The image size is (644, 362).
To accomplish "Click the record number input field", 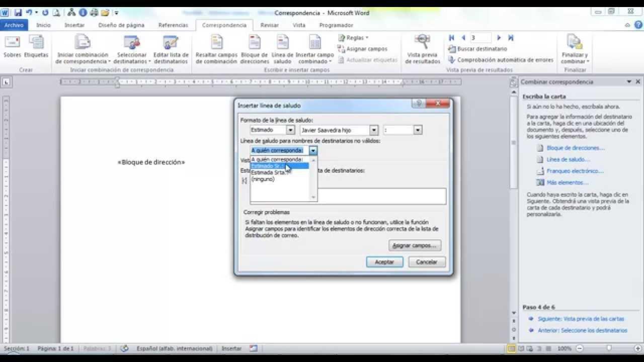I will point(480,38).
